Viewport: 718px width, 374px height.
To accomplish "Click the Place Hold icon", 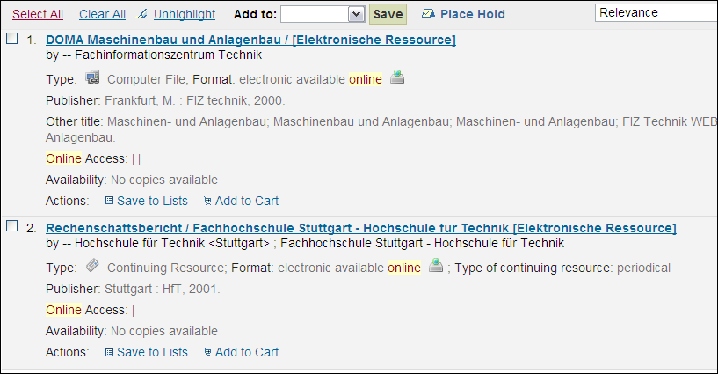I will tap(428, 14).
